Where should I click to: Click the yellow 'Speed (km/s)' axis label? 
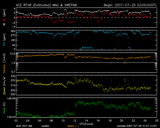[x=4, y=86]
